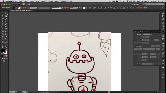The width and height of the screenshot is (166, 93).
Task: Open the arrange documents dropdown
Action: 24,4
